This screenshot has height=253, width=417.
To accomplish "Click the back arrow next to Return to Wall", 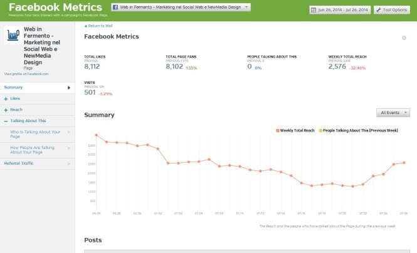I will coord(85,26).
